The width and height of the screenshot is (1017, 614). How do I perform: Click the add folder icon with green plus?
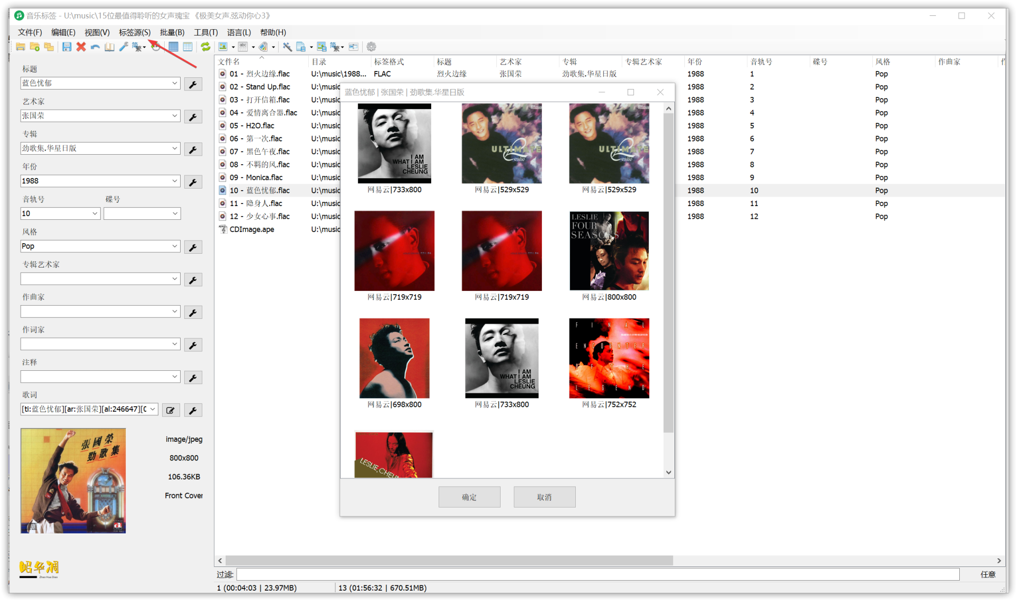[34, 47]
